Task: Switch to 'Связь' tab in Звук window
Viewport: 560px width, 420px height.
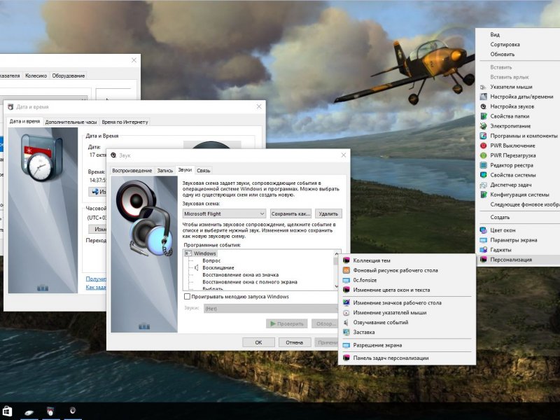Action: (x=204, y=171)
